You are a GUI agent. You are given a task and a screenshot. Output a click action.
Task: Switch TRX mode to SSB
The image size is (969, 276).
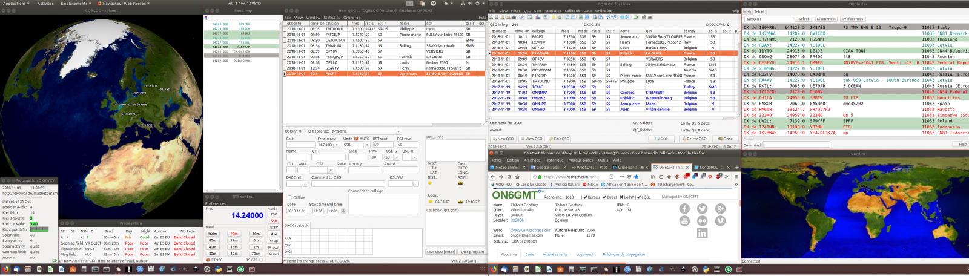(274, 221)
